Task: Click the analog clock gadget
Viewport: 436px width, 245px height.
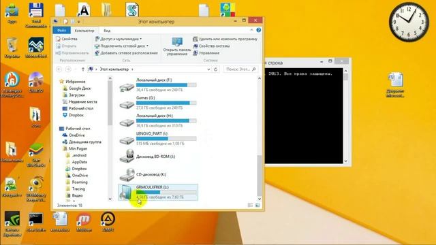Action: tap(409, 22)
